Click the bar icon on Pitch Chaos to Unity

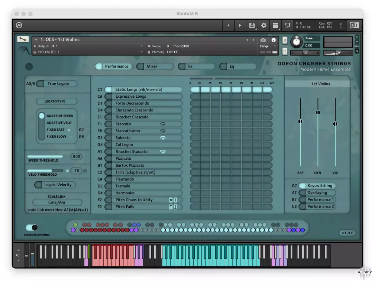[x=175, y=200]
